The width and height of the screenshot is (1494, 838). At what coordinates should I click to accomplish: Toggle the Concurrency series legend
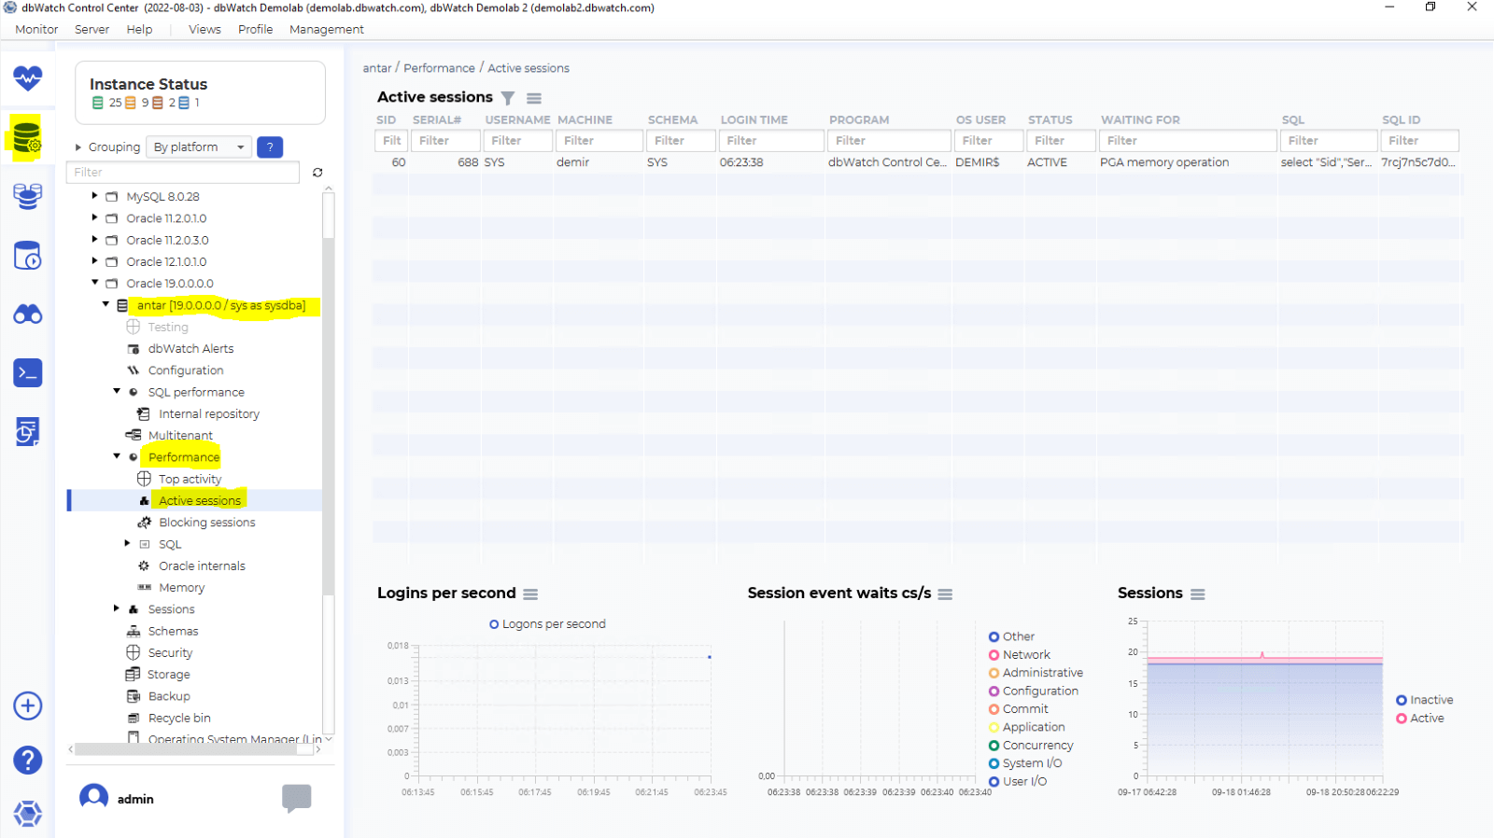(x=1031, y=746)
